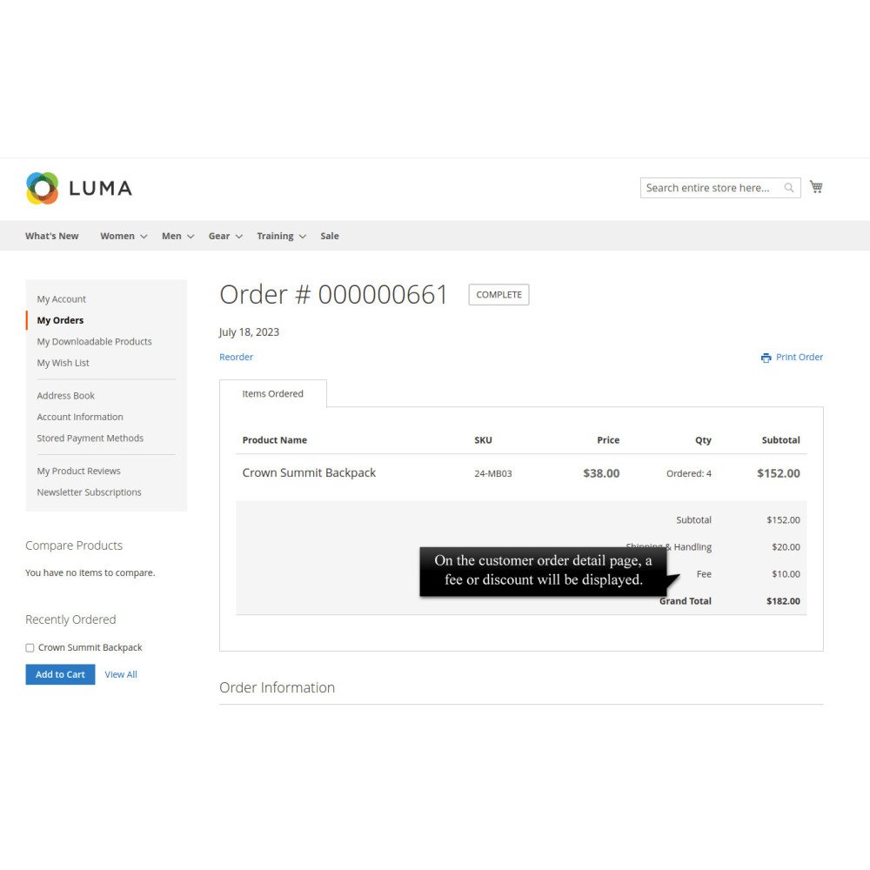870x870 pixels.
Task: Click the Order Information heading
Action: click(x=277, y=687)
